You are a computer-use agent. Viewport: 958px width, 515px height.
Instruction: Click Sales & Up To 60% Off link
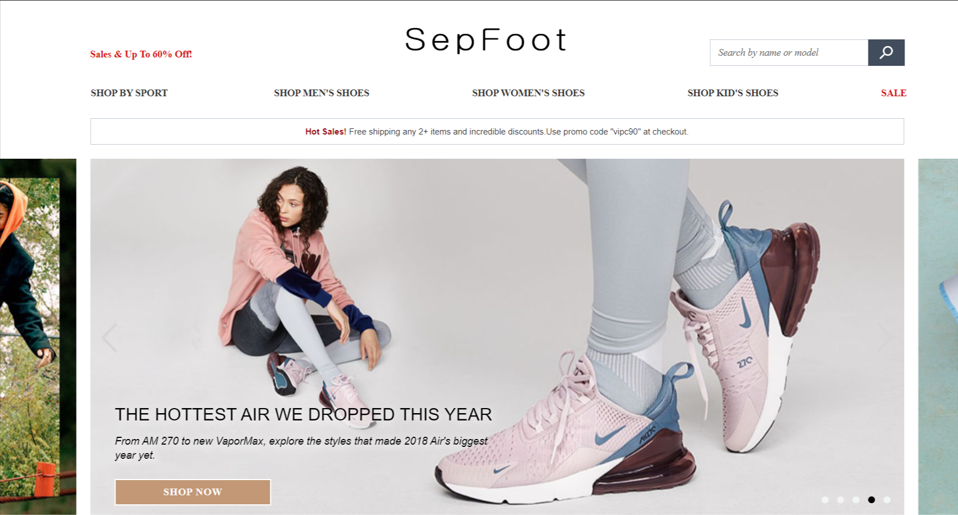pos(141,54)
